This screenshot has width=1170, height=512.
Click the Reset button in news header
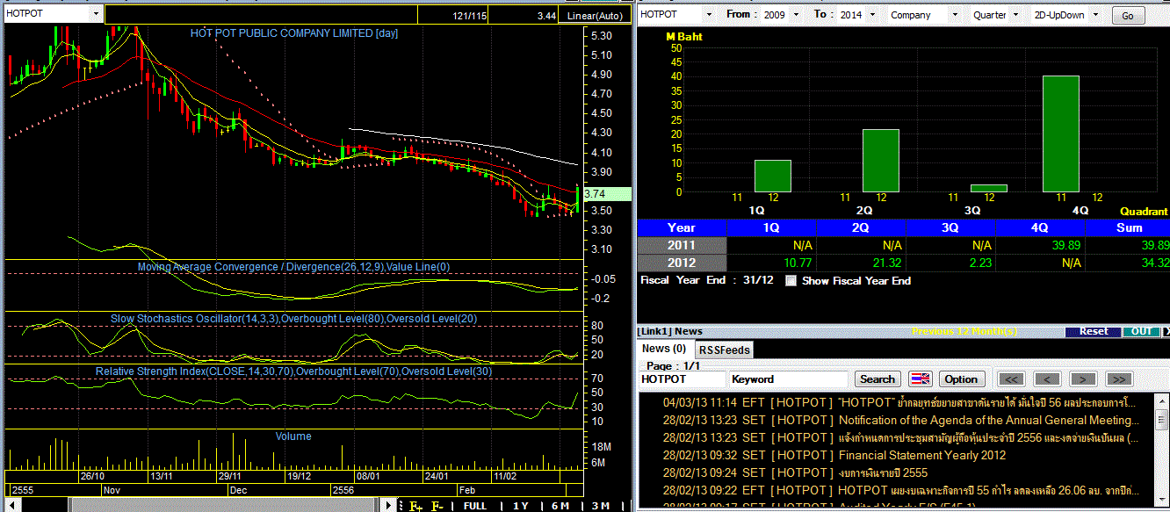click(x=1093, y=331)
